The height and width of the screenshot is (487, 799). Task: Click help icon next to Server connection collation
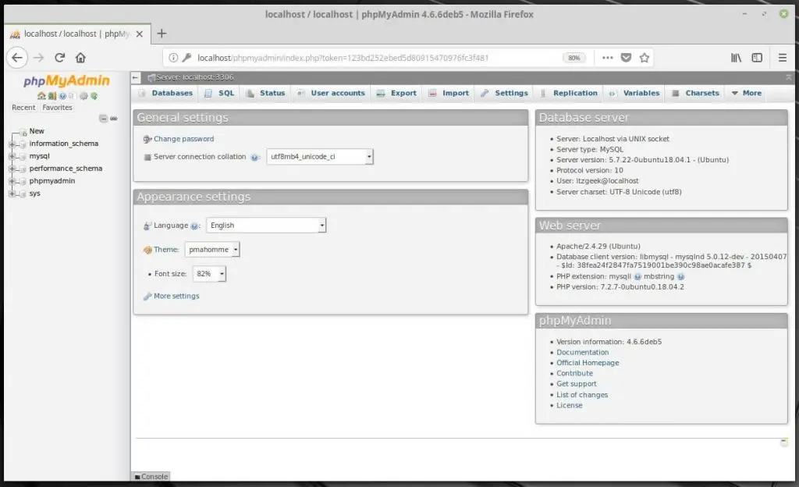click(254, 158)
